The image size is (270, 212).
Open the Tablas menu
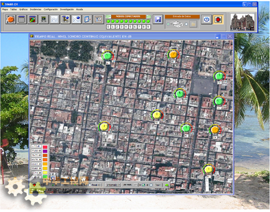(x=13, y=9)
